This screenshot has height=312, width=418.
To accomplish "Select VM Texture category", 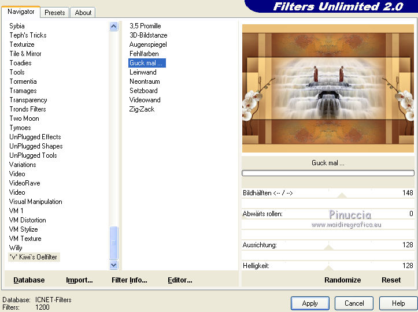I will (x=25, y=239).
